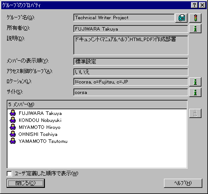Click user icon of YAMAMOTO Tsutomu
Image resolution: width=208 pixels, height=194 pixels.
[13, 141]
